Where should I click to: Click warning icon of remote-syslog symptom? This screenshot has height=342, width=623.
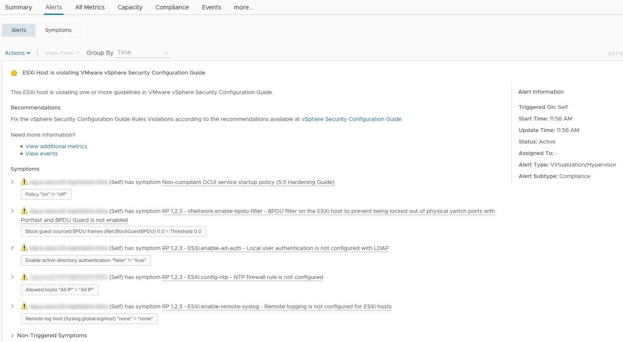click(24, 306)
